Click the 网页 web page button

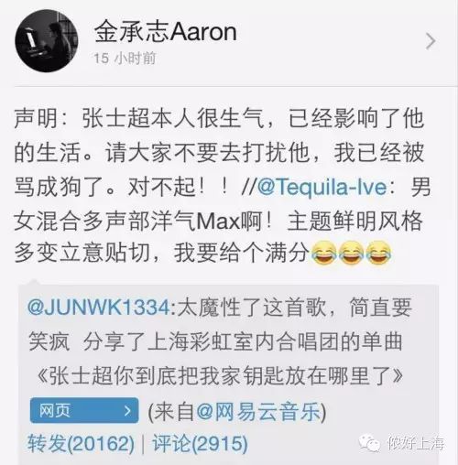pyautogui.click(x=84, y=410)
